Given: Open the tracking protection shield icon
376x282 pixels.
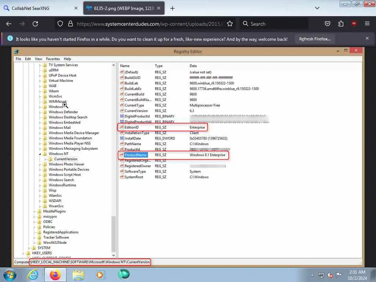Looking at the screenshot, I should coord(60,24).
